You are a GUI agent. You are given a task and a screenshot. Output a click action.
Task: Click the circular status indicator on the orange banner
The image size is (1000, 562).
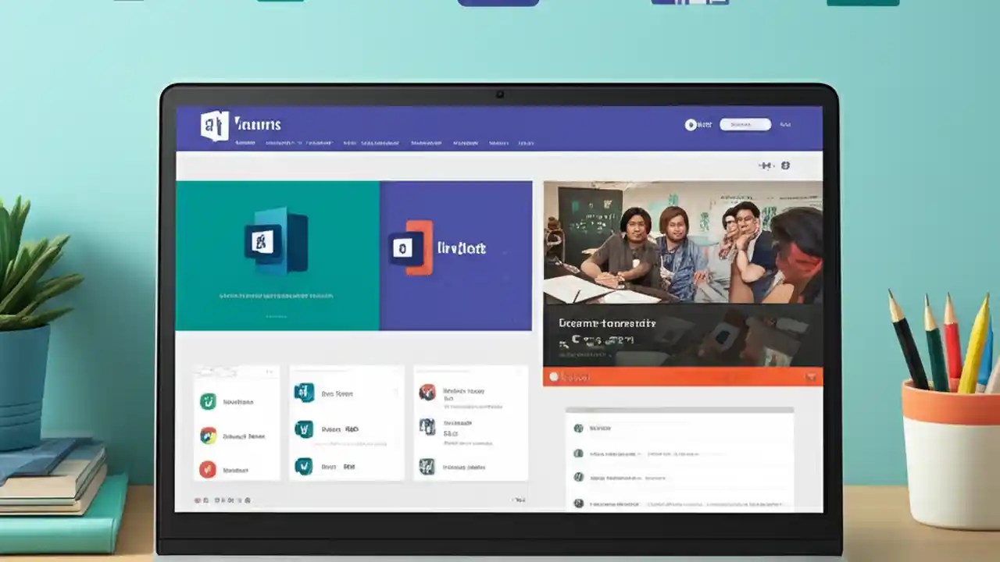tap(555, 377)
